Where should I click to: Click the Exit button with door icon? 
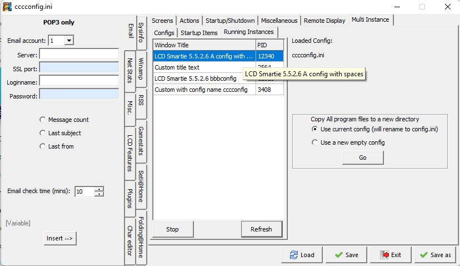click(x=391, y=255)
